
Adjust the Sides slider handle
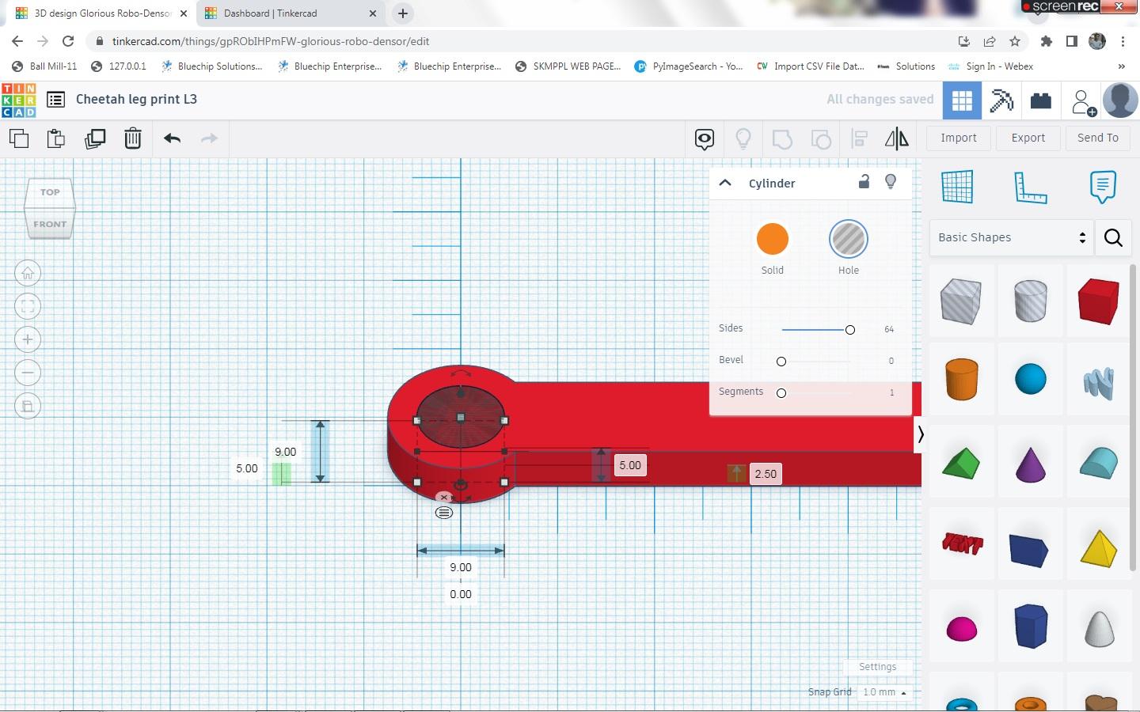849,329
